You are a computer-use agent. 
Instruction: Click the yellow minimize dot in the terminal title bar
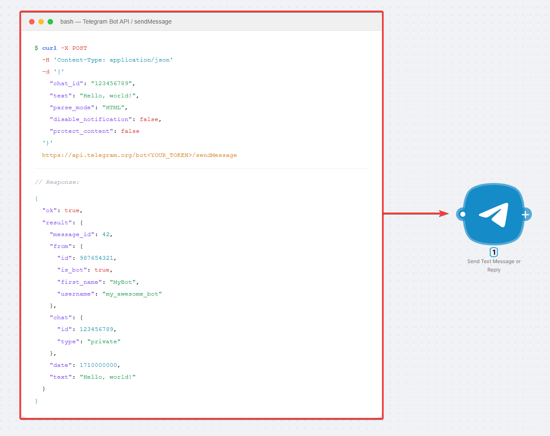click(x=41, y=22)
